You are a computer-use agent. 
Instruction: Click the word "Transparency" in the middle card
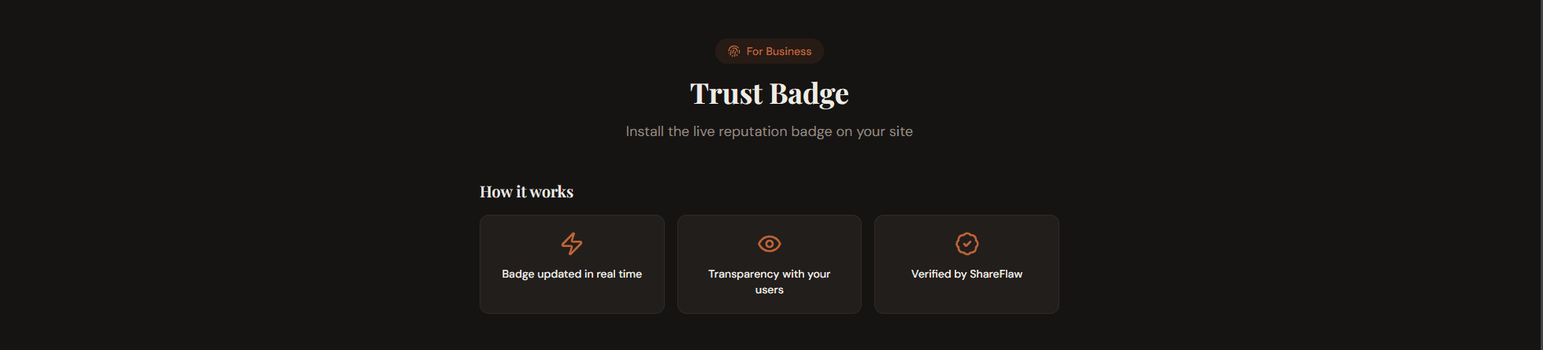pyautogui.click(x=744, y=274)
